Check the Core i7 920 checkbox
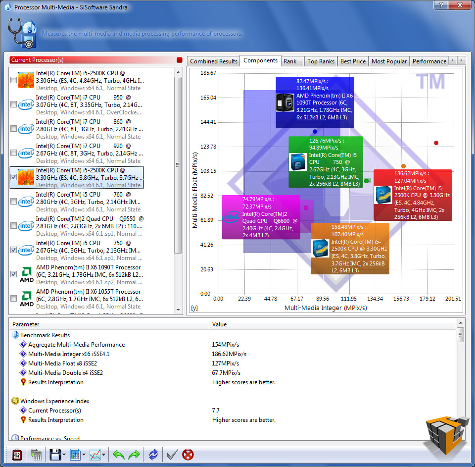This screenshot has height=467, width=475. point(13,153)
